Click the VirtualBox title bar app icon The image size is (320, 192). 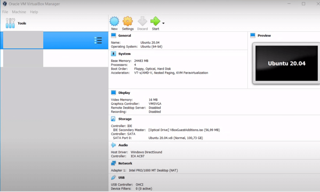(5, 4)
